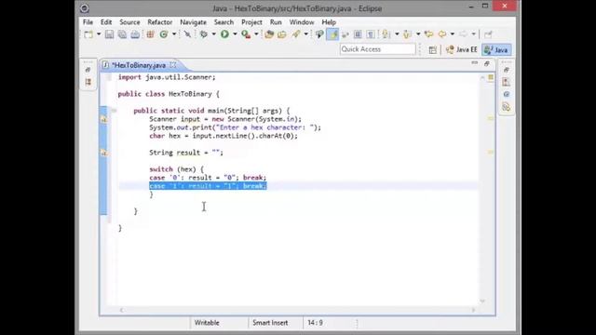Image resolution: width=596 pixels, height=335 pixels.
Task: Click the Open Perspective icon
Action: coord(432,49)
